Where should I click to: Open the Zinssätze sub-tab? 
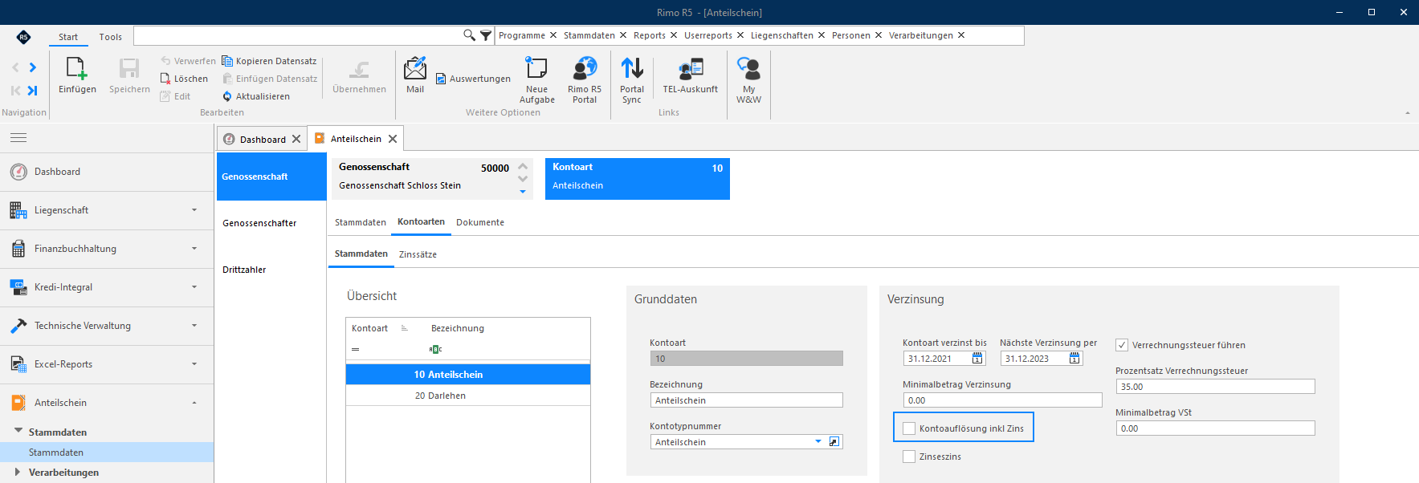(418, 254)
